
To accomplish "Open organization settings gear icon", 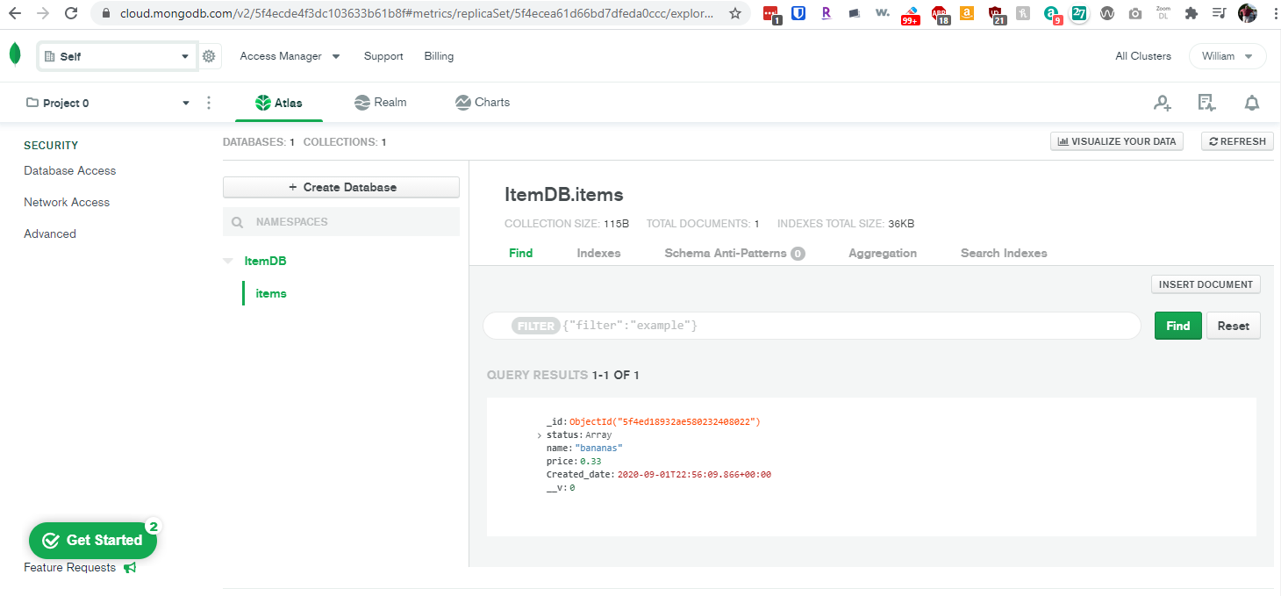I will 209,56.
